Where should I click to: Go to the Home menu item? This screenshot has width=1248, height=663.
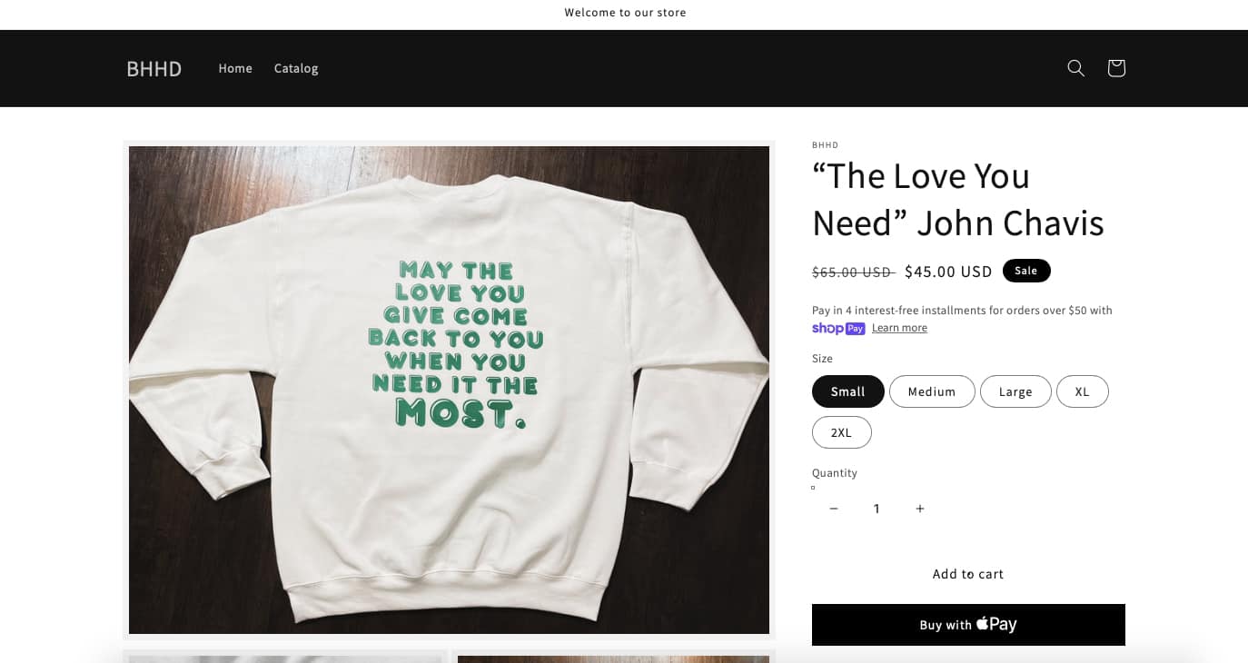pos(235,68)
